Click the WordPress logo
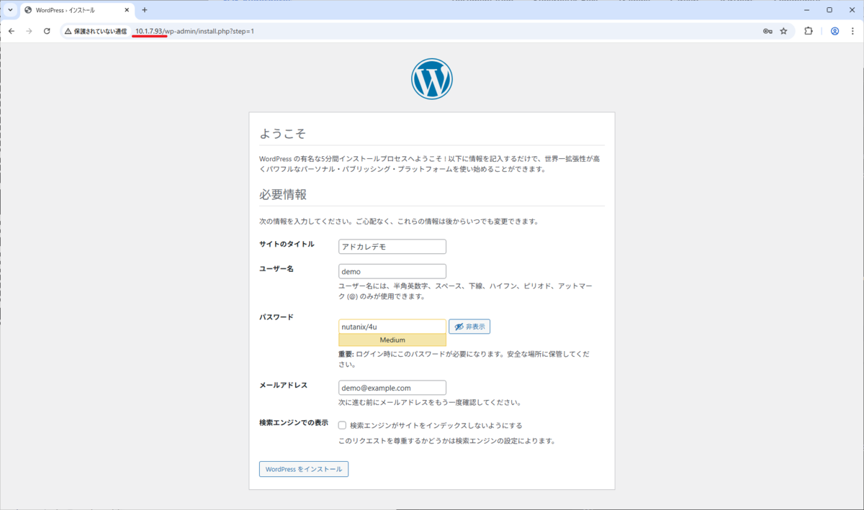 pos(432,79)
